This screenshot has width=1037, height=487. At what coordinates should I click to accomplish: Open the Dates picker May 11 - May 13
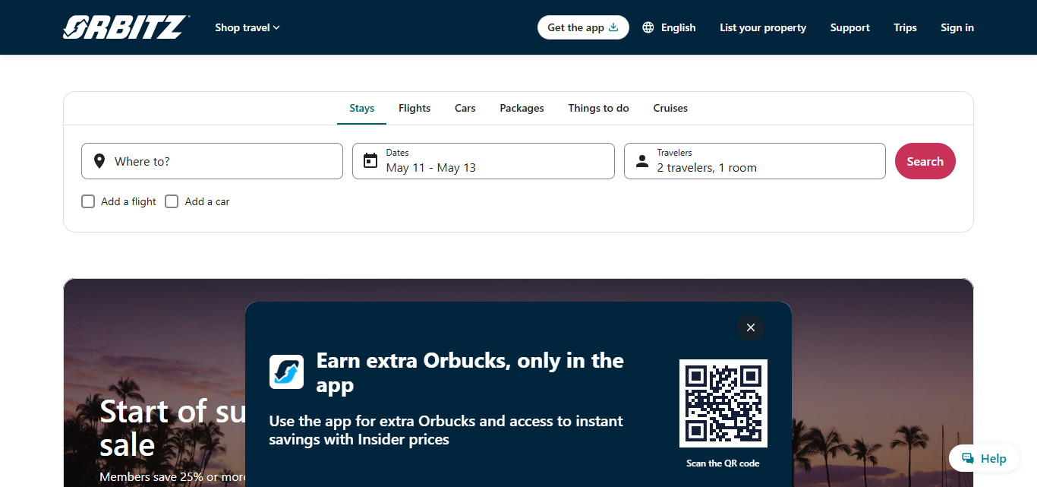click(484, 161)
